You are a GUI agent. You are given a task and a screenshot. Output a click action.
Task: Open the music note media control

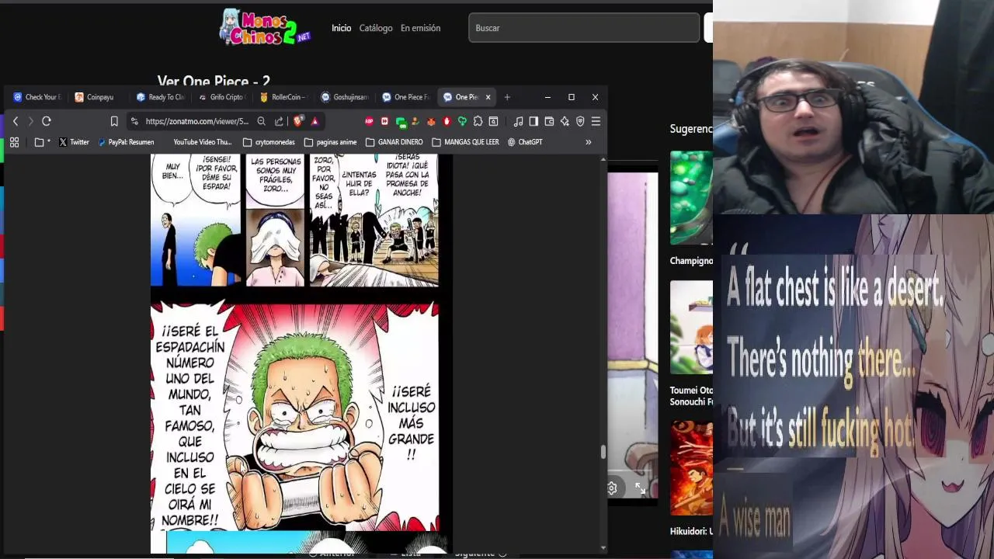(x=518, y=121)
